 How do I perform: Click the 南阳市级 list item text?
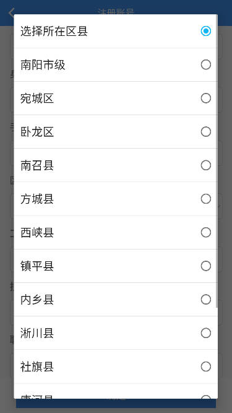[x=43, y=65]
